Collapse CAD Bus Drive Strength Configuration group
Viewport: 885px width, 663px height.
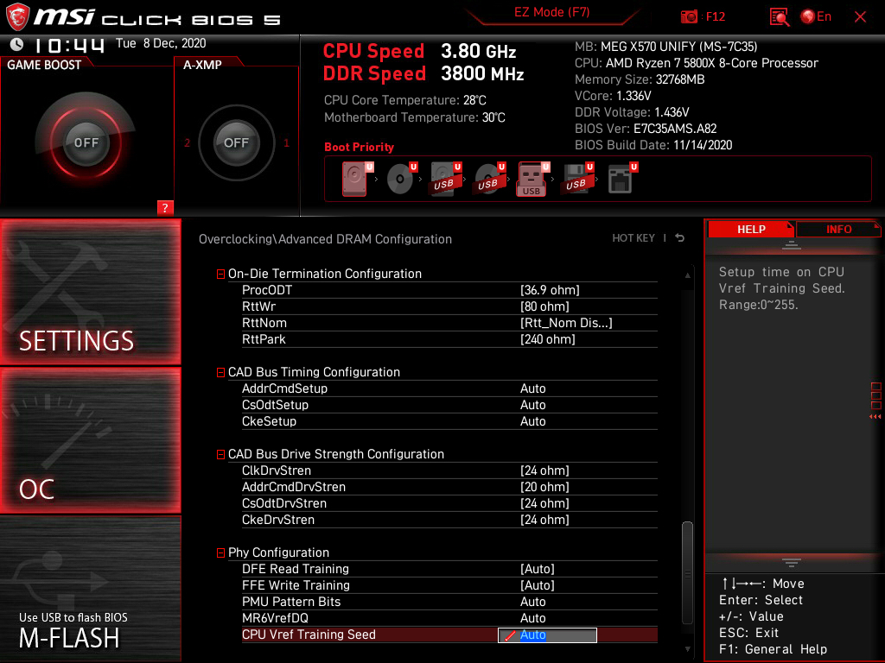point(220,455)
